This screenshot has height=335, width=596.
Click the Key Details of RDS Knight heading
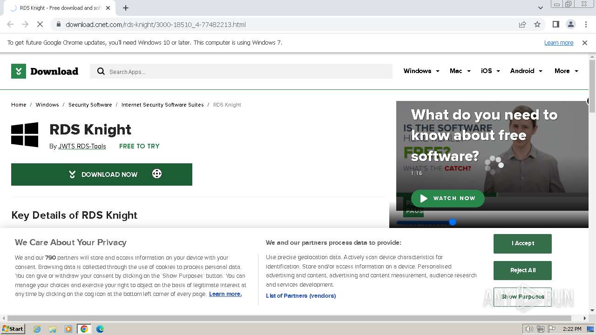pyautogui.click(x=74, y=215)
